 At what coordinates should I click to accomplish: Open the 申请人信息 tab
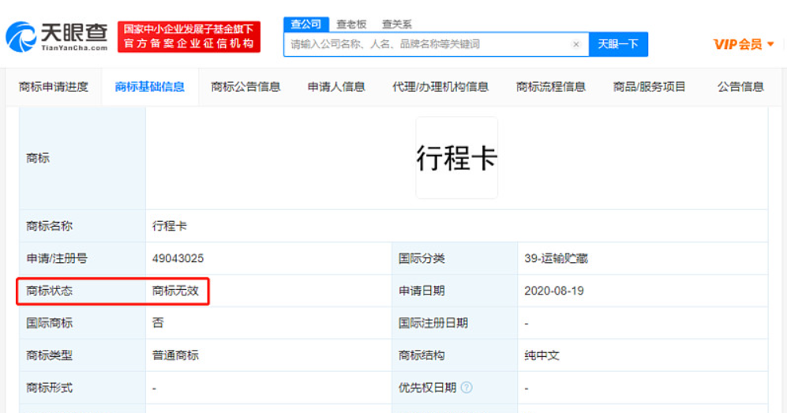coord(336,87)
